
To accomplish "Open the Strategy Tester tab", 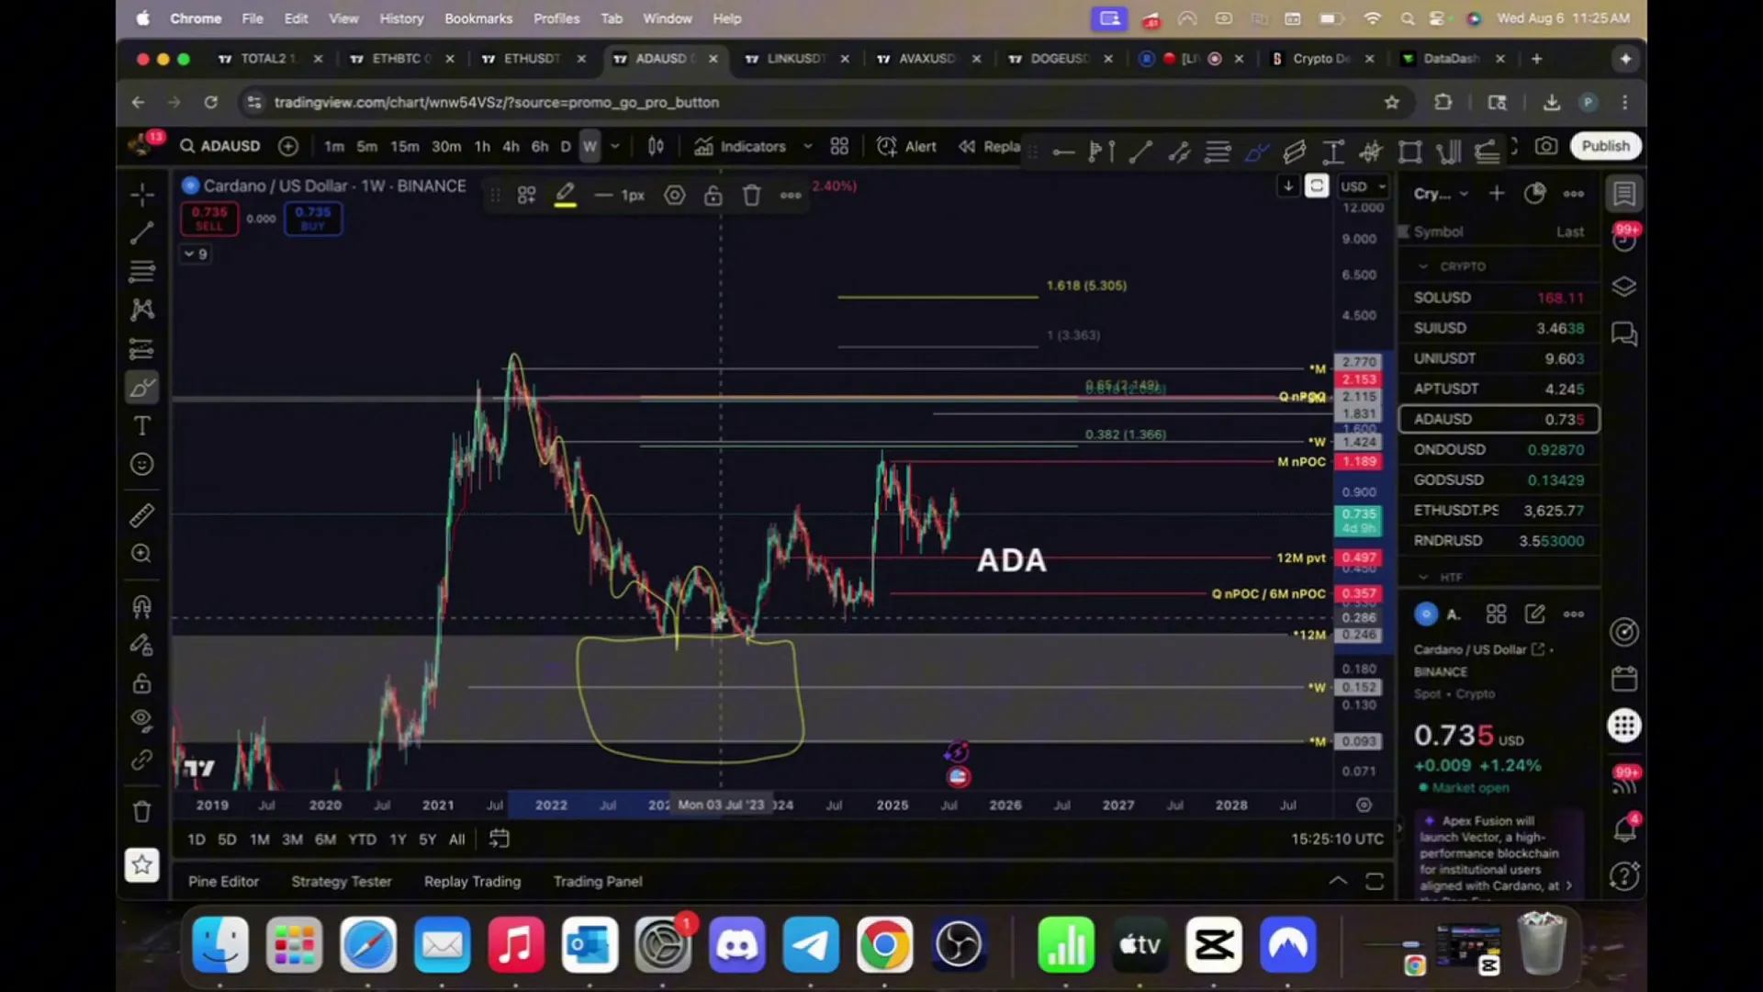I will coord(342,882).
